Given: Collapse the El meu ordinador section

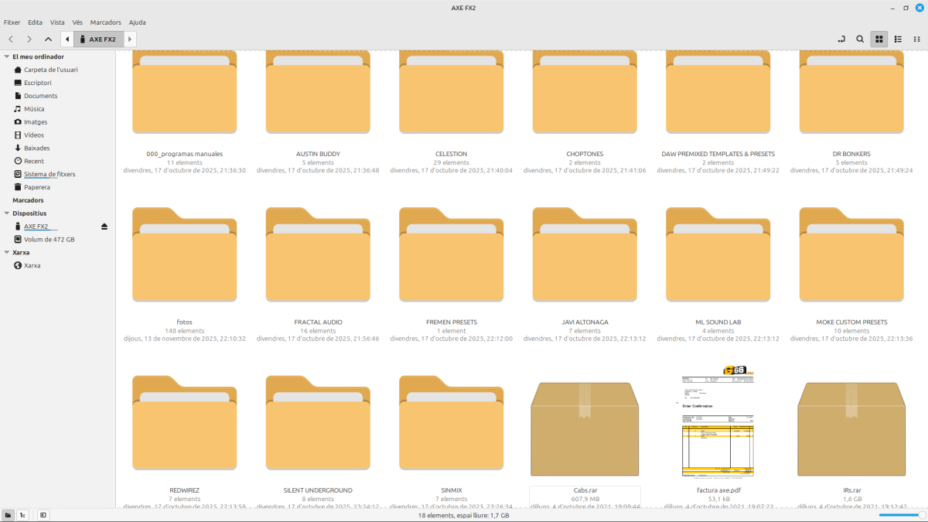Looking at the screenshot, I should click(x=7, y=56).
